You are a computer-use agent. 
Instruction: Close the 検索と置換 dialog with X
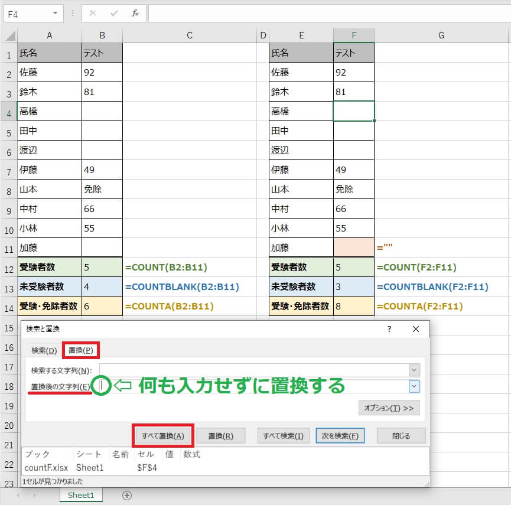(x=416, y=329)
